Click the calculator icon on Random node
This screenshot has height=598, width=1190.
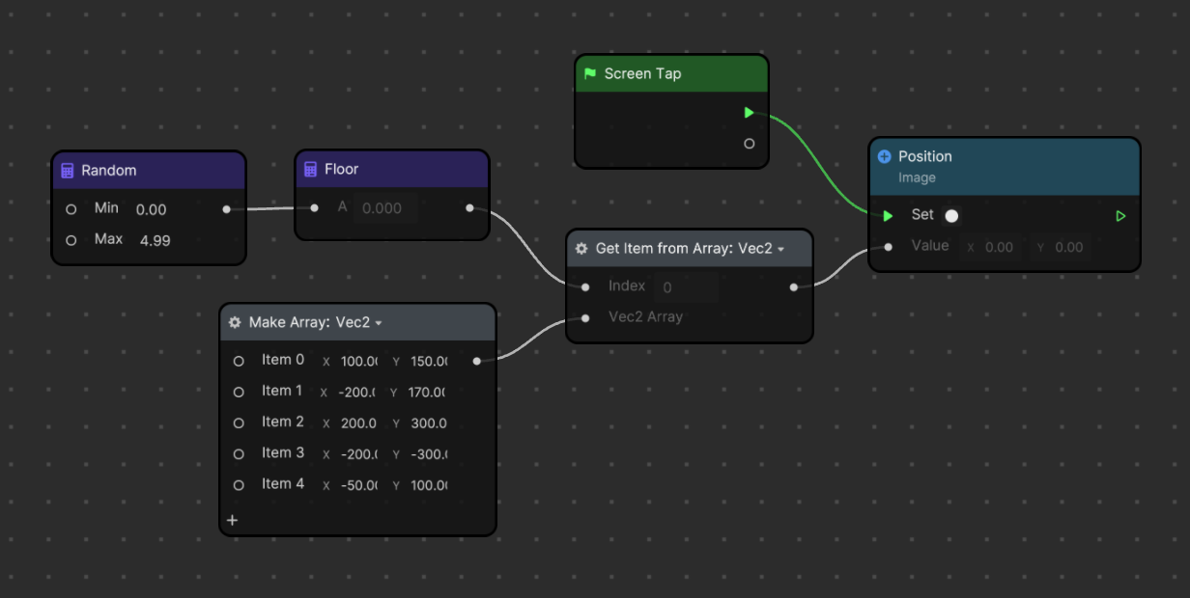68,171
